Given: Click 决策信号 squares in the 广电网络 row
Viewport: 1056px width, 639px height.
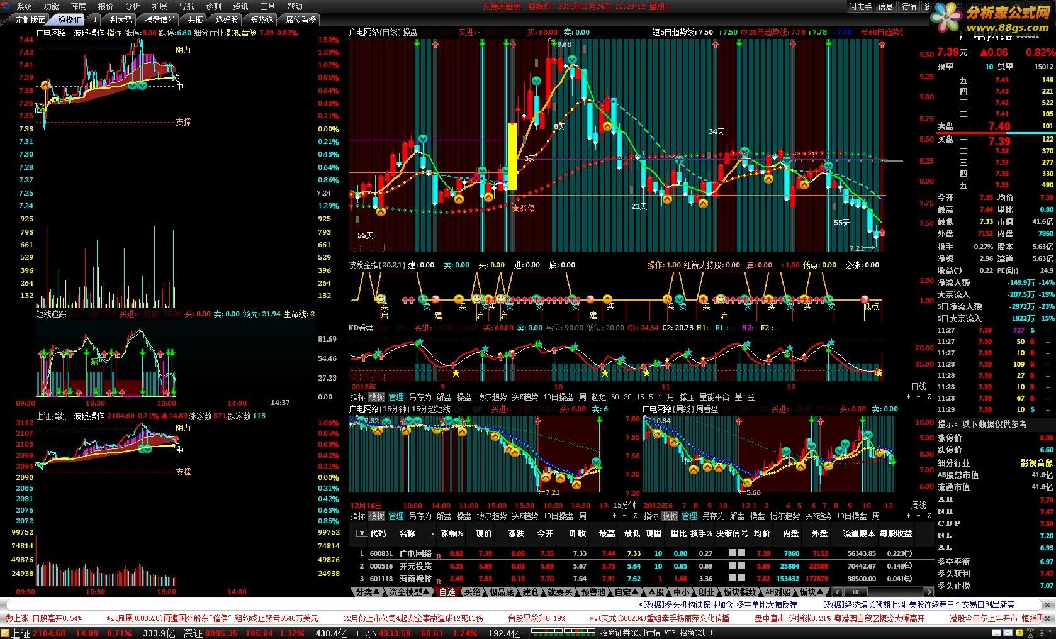Looking at the screenshot, I should [x=736, y=553].
